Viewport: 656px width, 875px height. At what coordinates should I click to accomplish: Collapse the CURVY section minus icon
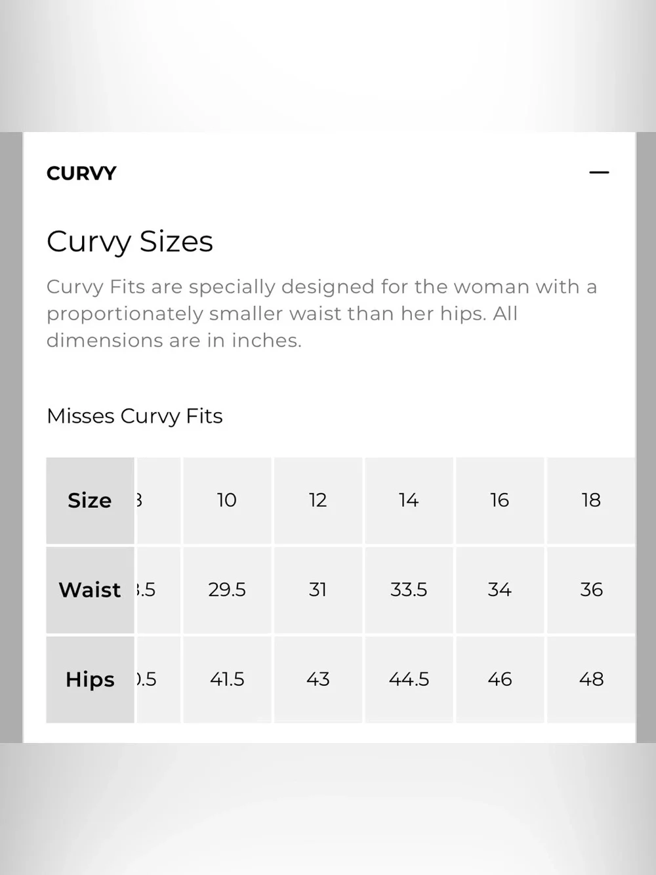click(x=599, y=173)
